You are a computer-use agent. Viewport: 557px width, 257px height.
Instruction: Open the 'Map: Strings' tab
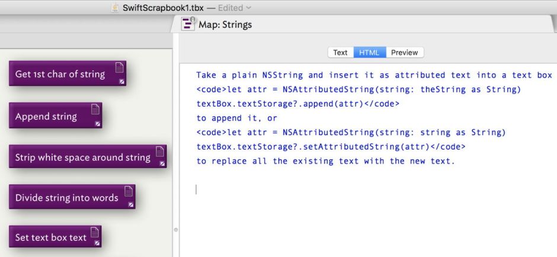coord(225,24)
